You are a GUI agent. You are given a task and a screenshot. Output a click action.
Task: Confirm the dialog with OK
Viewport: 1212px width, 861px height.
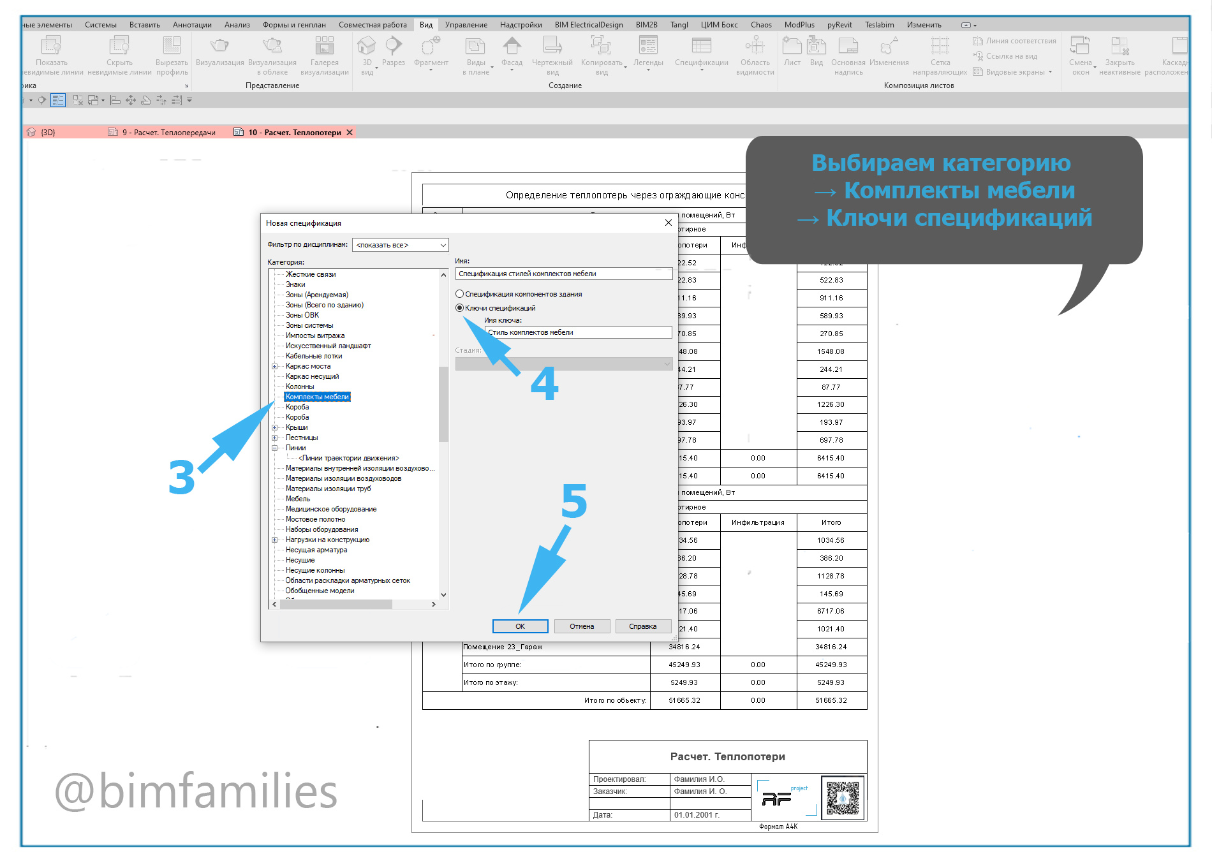[521, 626]
